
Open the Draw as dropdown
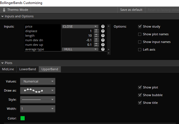[x=38, y=90]
